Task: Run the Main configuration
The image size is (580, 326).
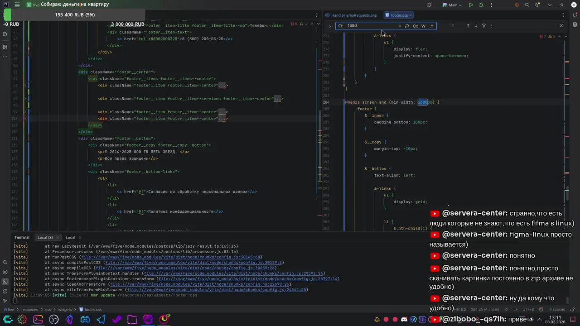Action: pyautogui.click(x=471, y=5)
